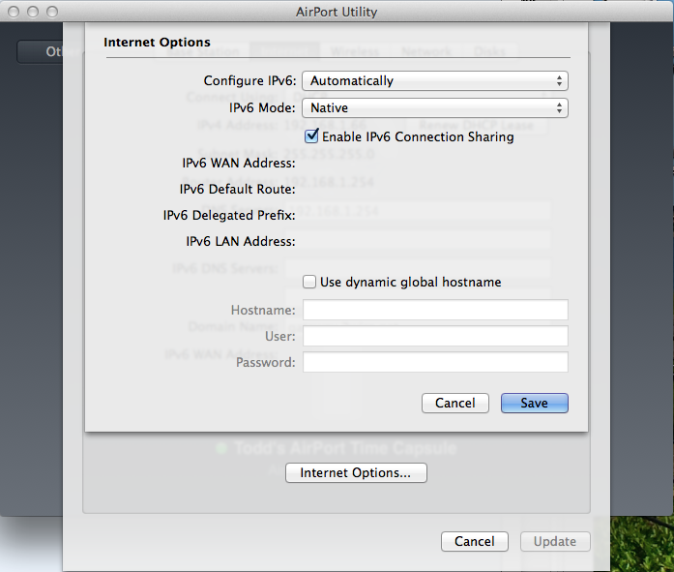Open the Configure IPv6 dropdown
The height and width of the screenshot is (572, 674).
pos(435,81)
